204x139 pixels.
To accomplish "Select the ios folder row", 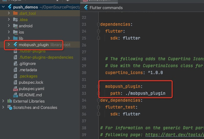I will (x=40, y=32).
